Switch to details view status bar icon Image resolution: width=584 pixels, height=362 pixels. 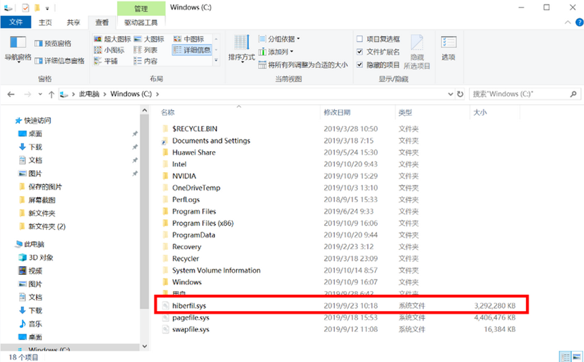click(566, 357)
